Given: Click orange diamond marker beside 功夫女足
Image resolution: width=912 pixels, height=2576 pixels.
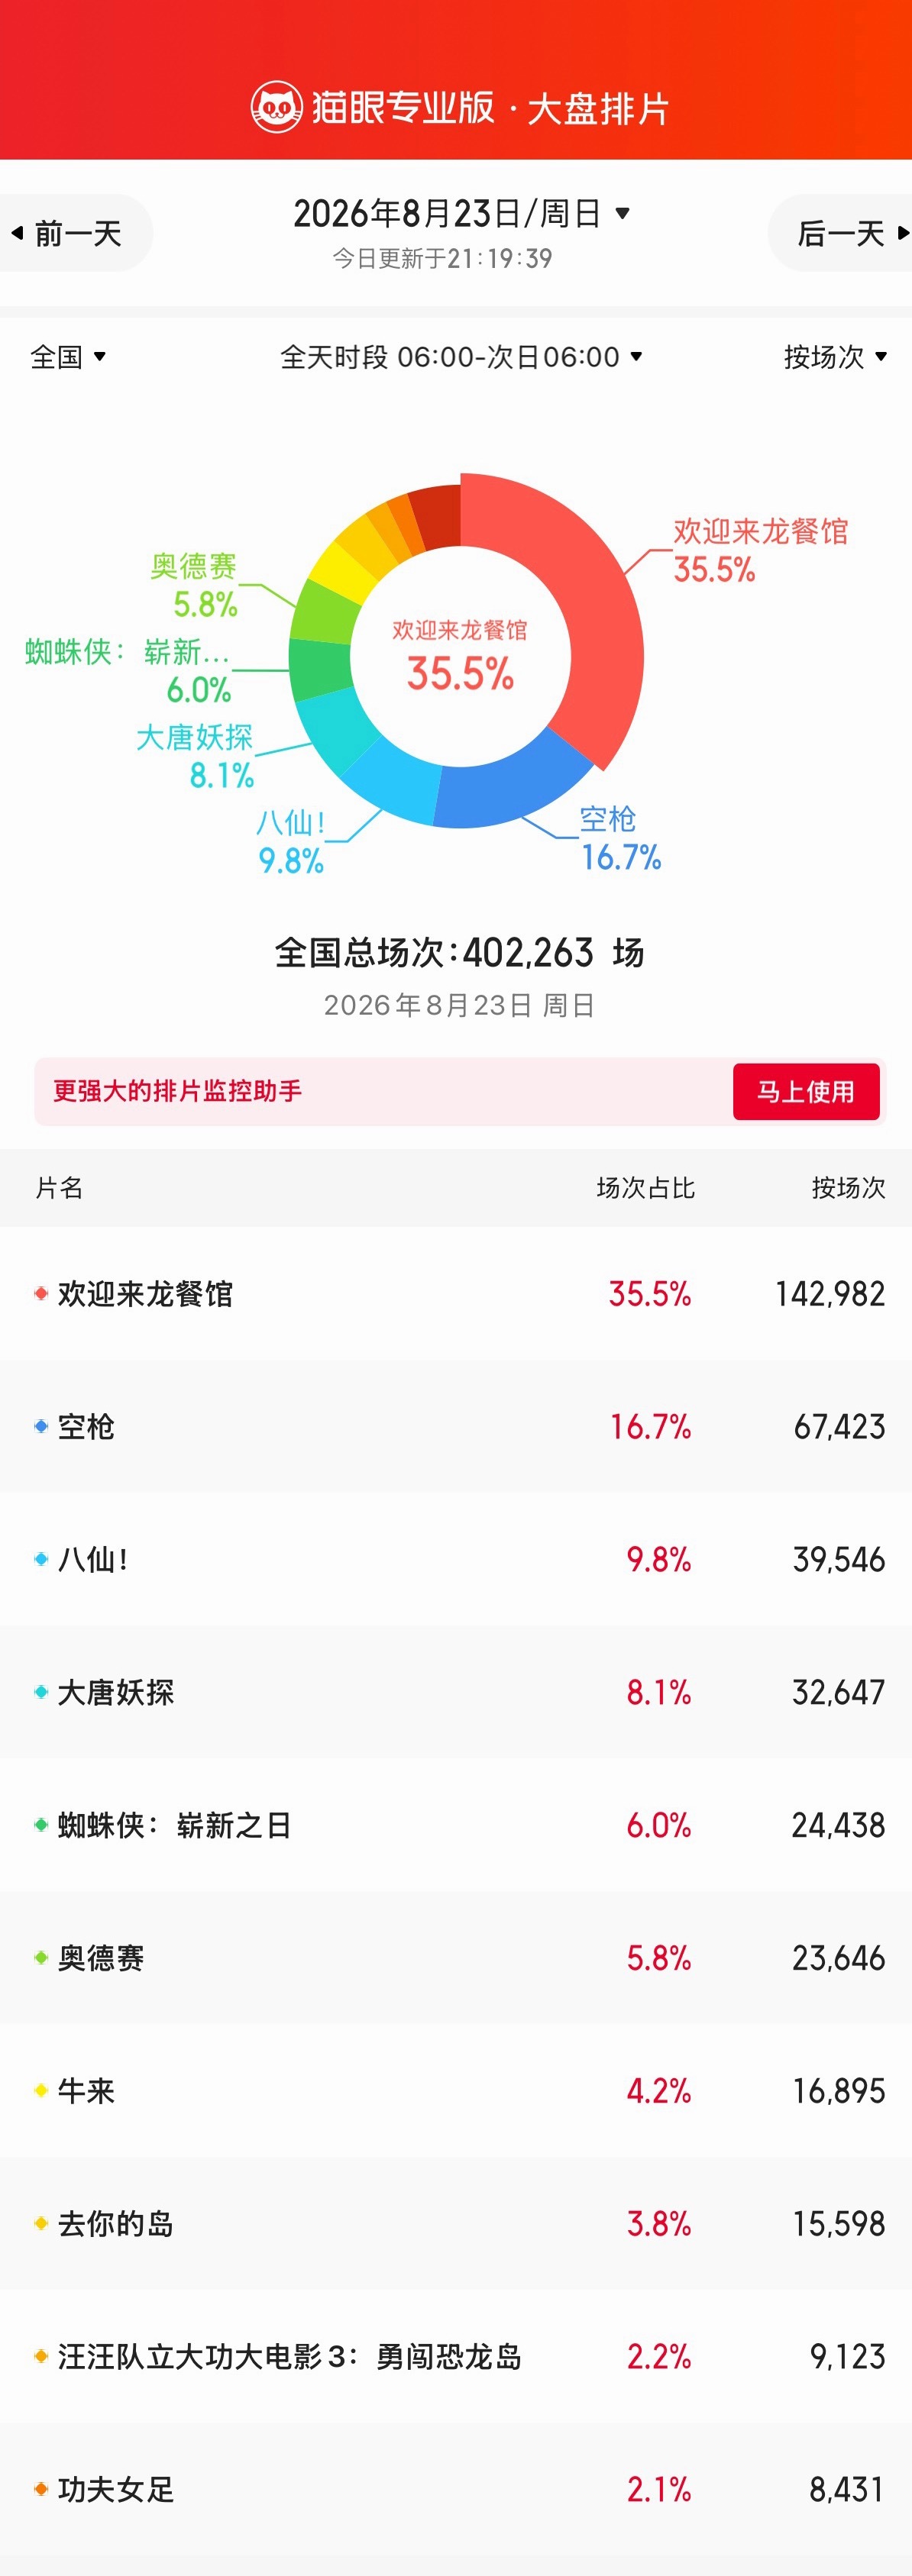Looking at the screenshot, I should (x=41, y=2489).
